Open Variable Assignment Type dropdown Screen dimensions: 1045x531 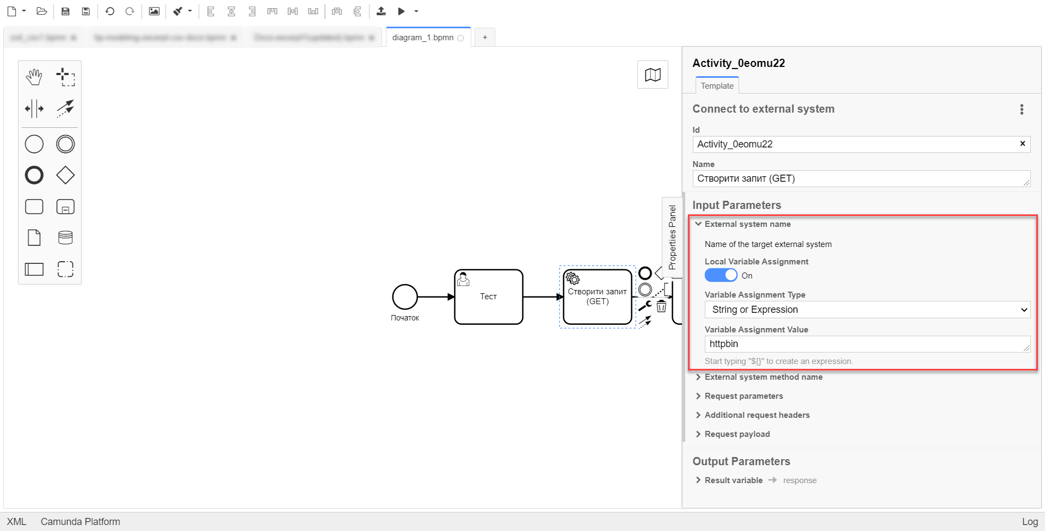(867, 310)
